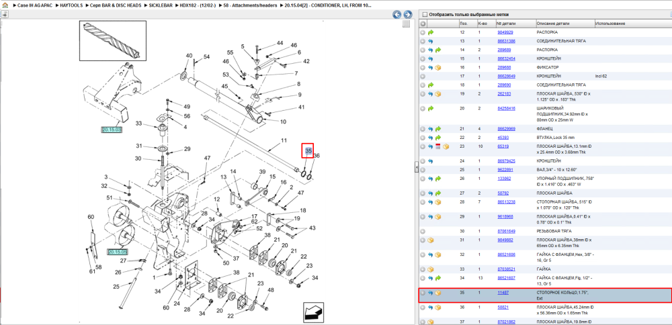Click the green arrow icon in row 14
Image resolution: width=672 pixels, height=325 pixels.
[438, 50]
